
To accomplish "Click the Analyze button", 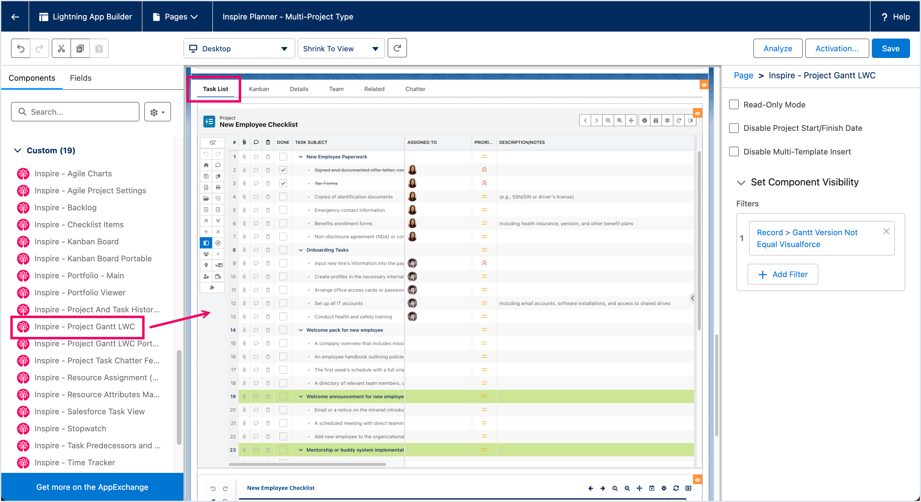I will click(778, 48).
